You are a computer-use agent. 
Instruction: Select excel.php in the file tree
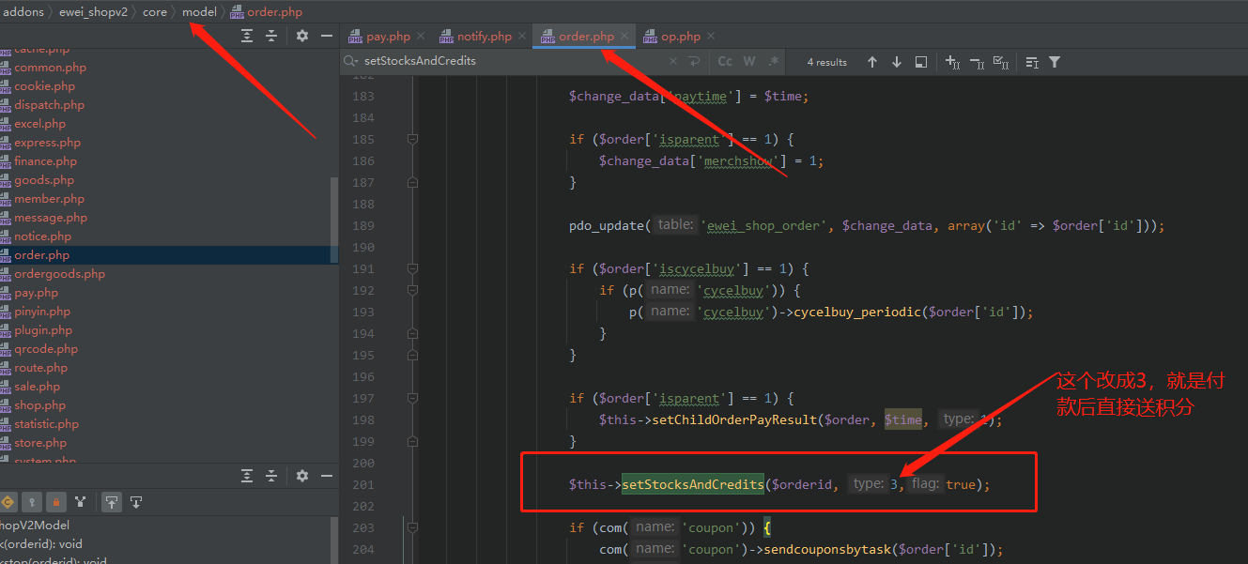[x=39, y=124]
